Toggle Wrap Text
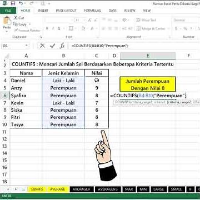 pos(146,20)
